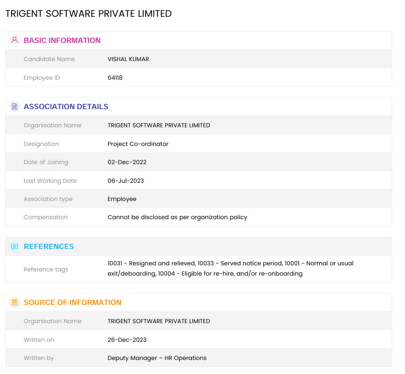Click the Association type value Employee
The width and height of the screenshot is (405, 374).
pos(122,199)
